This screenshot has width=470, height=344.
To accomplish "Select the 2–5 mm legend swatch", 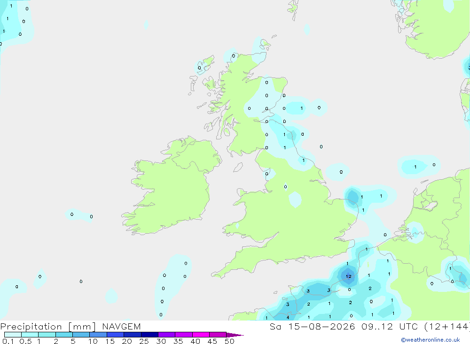I will coord(64,335).
